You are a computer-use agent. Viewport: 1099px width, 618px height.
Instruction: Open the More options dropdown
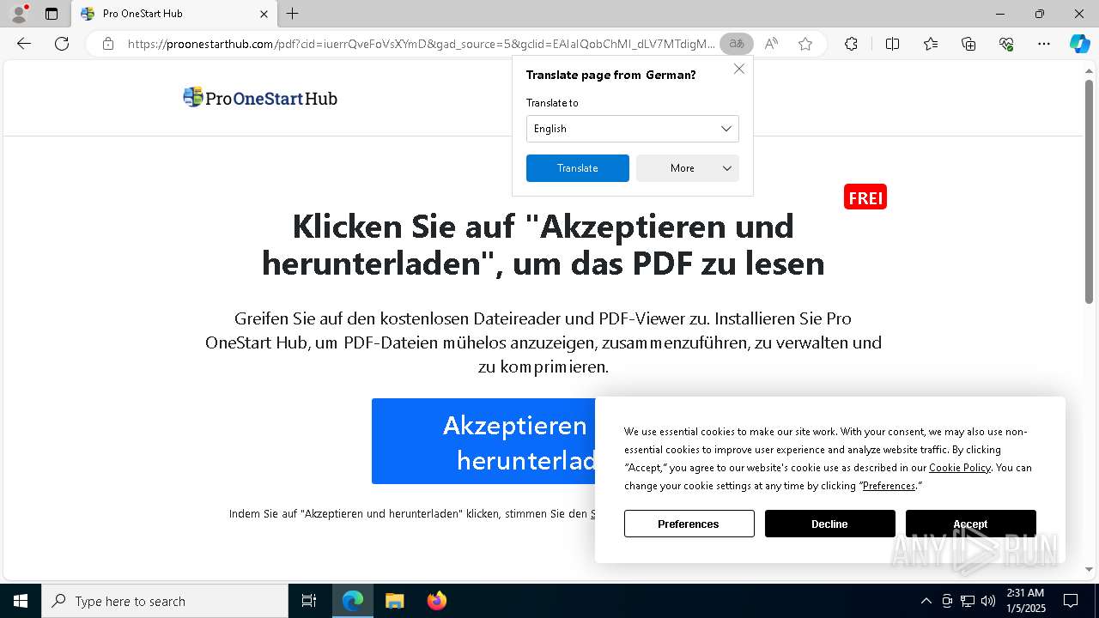[688, 168]
